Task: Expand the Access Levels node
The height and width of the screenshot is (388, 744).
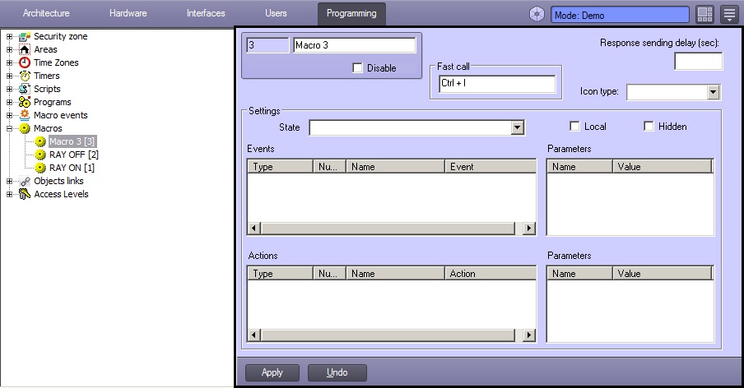Action: pyautogui.click(x=9, y=194)
